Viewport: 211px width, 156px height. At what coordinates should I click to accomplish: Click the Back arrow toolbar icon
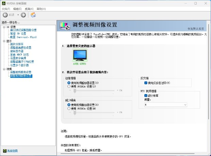(x=5, y=15)
